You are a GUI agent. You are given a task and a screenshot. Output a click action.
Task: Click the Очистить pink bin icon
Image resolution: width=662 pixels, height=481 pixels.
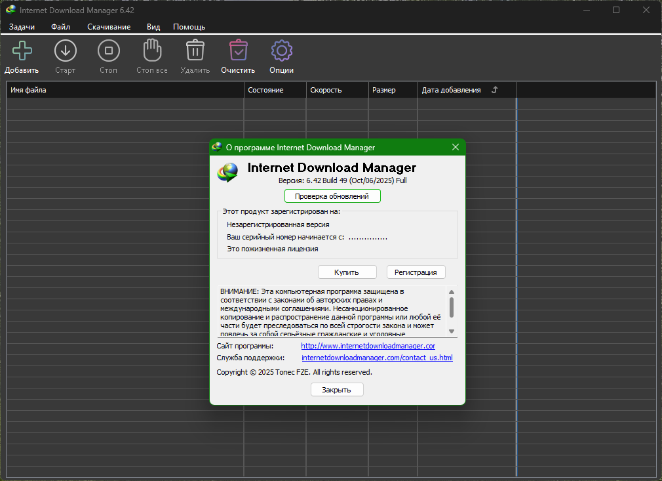click(x=238, y=51)
